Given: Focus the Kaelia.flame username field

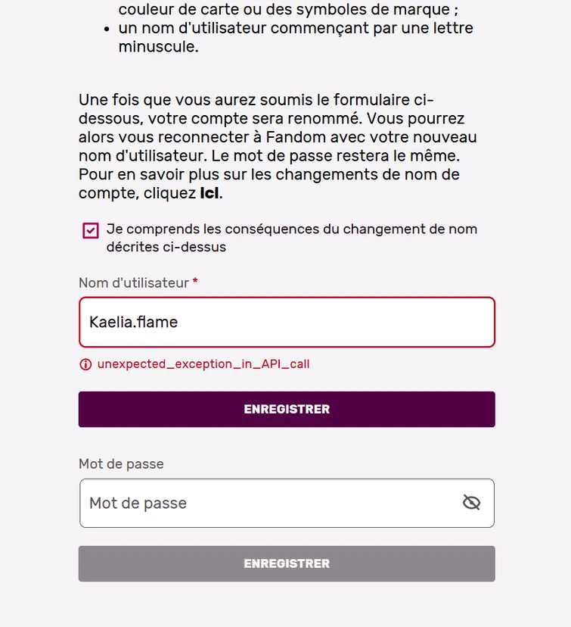Looking at the screenshot, I should pos(287,322).
